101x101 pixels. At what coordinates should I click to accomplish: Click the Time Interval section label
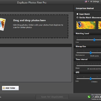(x=82, y=59)
